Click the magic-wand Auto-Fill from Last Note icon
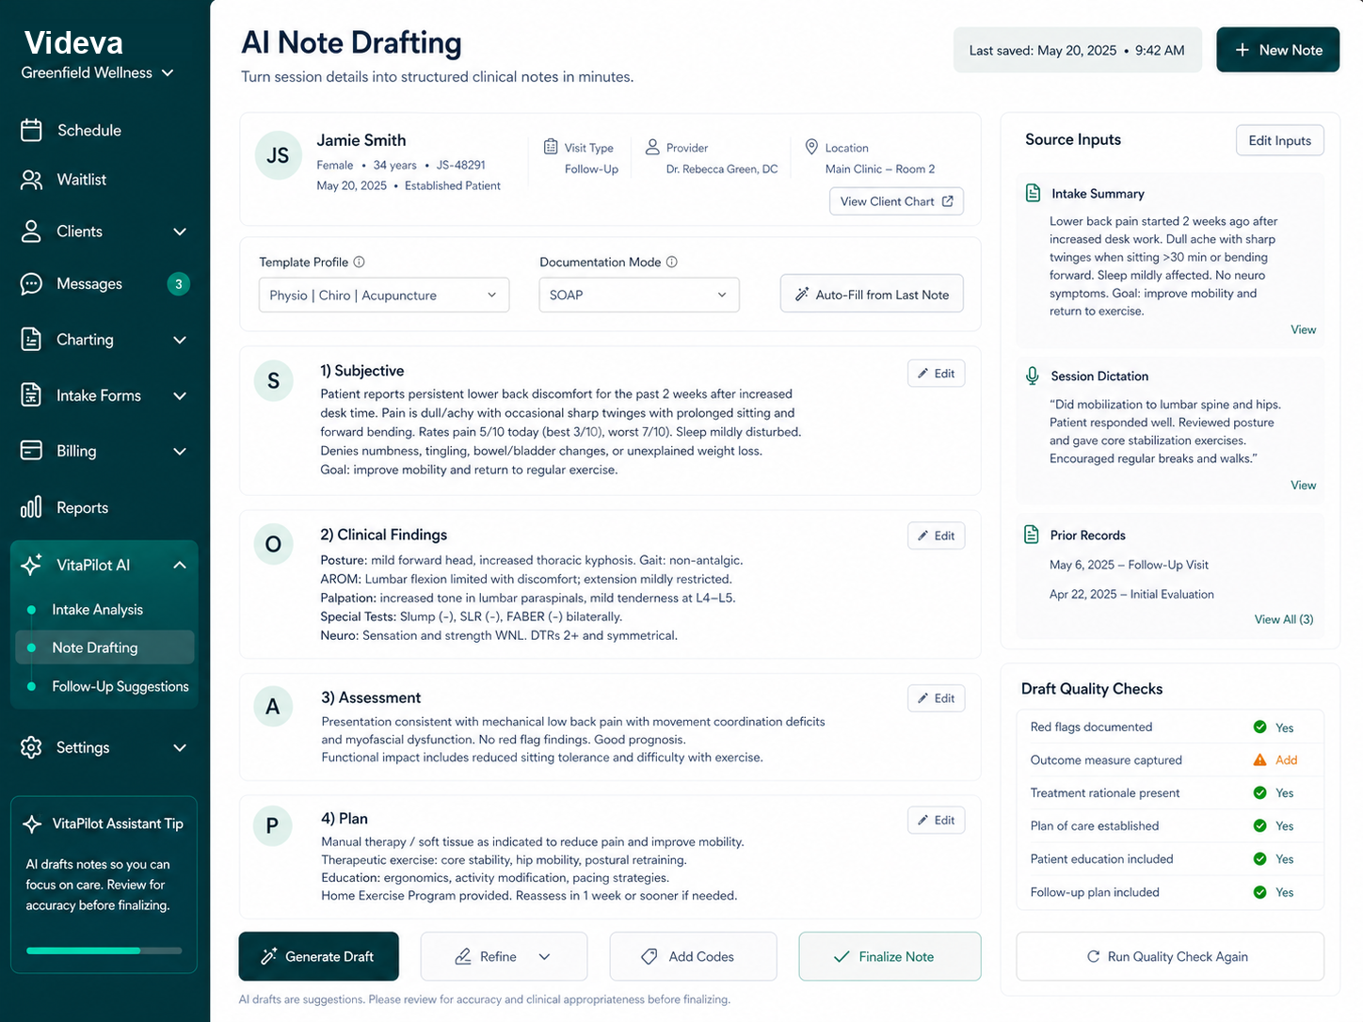1363x1022 pixels. 803,294
